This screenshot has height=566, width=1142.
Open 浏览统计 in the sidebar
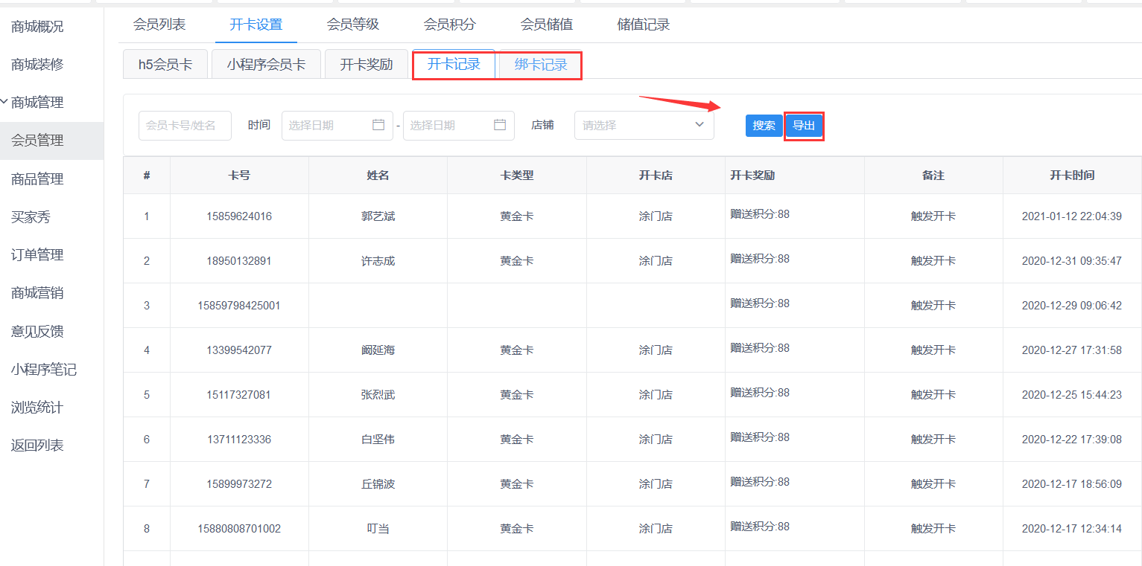37,408
